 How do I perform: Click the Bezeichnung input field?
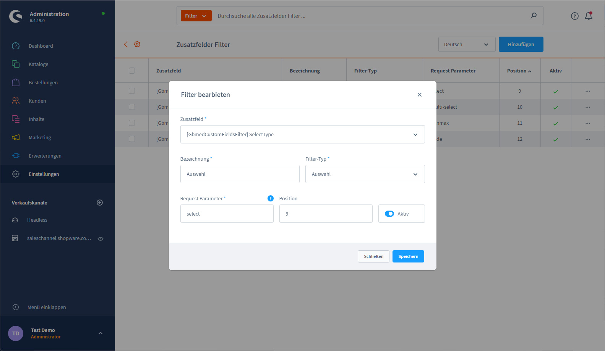pos(240,174)
